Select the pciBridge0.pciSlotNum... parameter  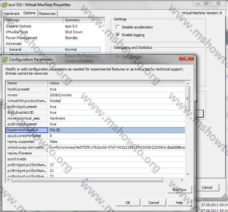(27, 165)
